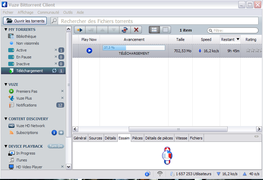Sort by the Rating column header
The width and height of the screenshot is (263, 180).
point(251,40)
